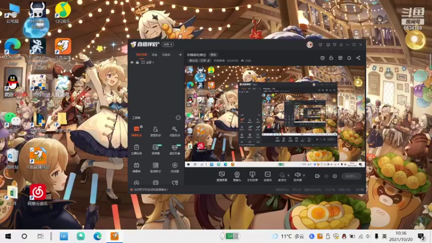Switch to the My Scenes tab
The width and height of the screenshot is (432, 243).
point(141,55)
